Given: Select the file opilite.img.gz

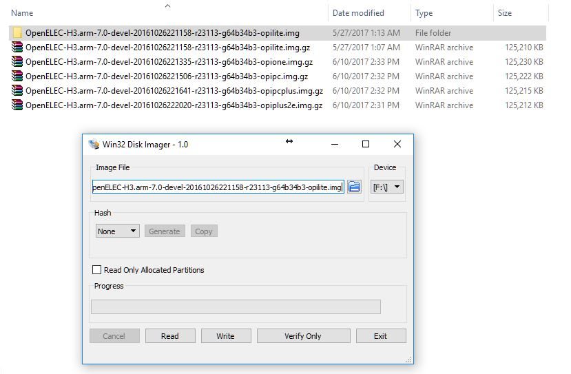Looking at the screenshot, I should click(167, 48).
